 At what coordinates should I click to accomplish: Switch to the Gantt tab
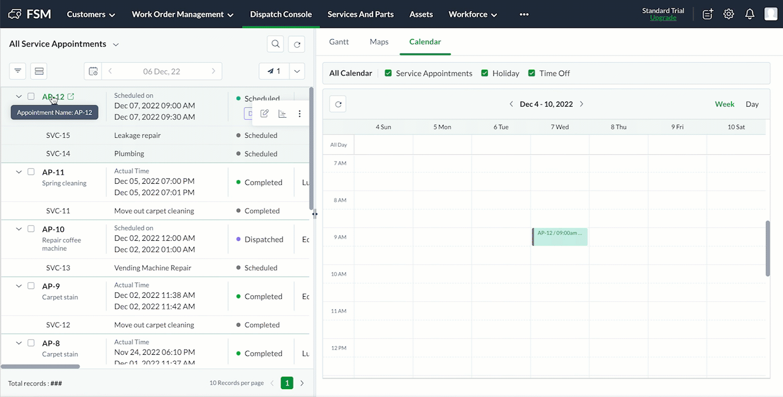339,42
